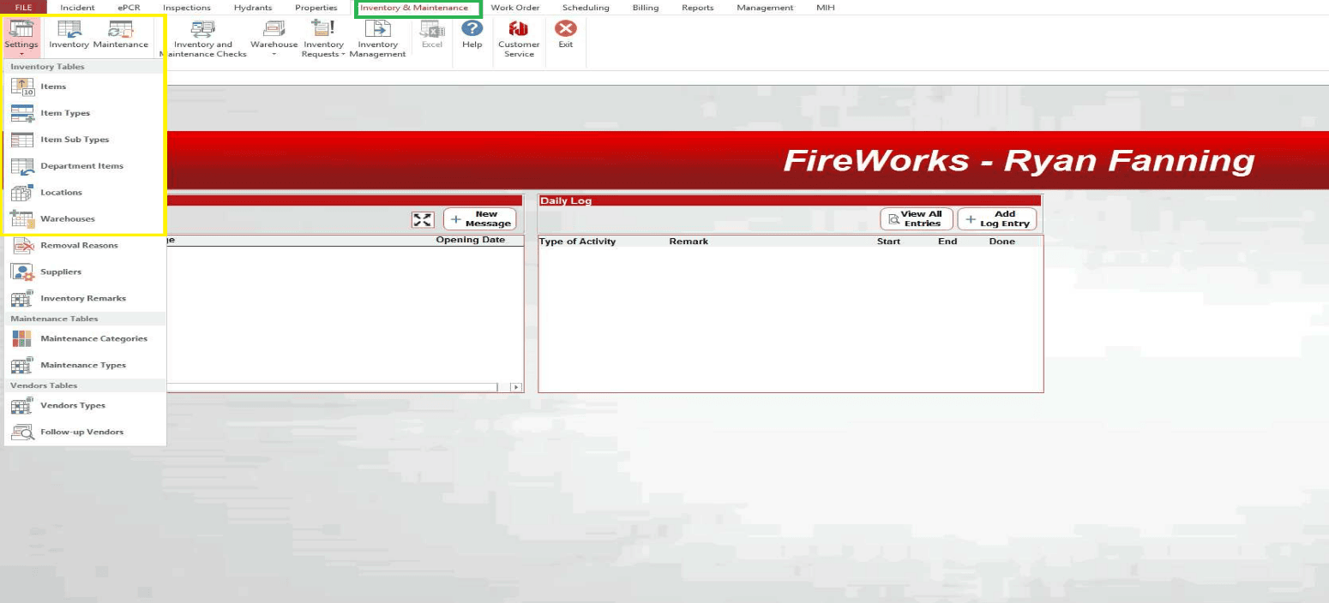Image resolution: width=1329 pixels, height=603 pixels.
Task: Switch to the Properties tab
Action: [316, 8]
